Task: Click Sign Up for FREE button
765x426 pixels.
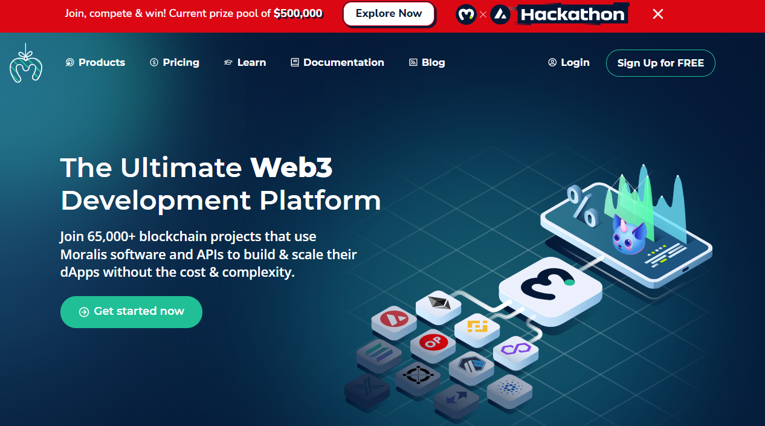Action: [660, 63]
